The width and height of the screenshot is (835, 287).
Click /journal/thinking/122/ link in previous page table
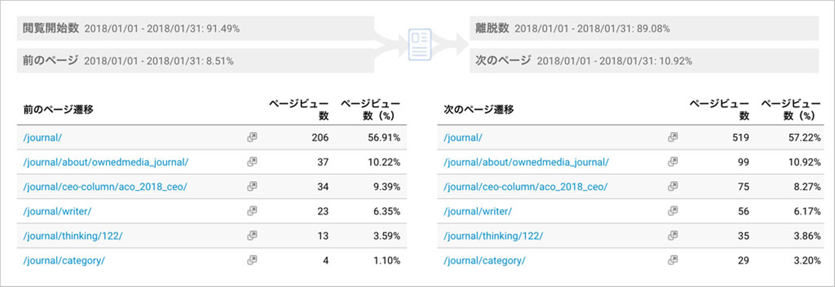click(x=72, y=236)
